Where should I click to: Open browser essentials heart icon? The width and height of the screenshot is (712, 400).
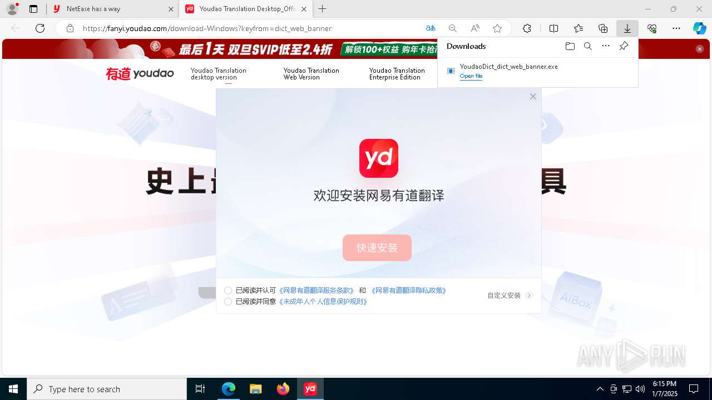(652, 28)
